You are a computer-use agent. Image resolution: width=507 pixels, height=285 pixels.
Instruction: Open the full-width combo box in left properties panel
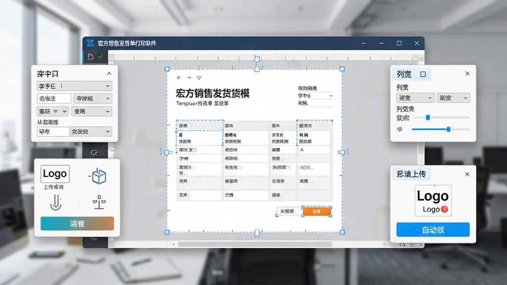pyautogui.click(x=74, y=86)
